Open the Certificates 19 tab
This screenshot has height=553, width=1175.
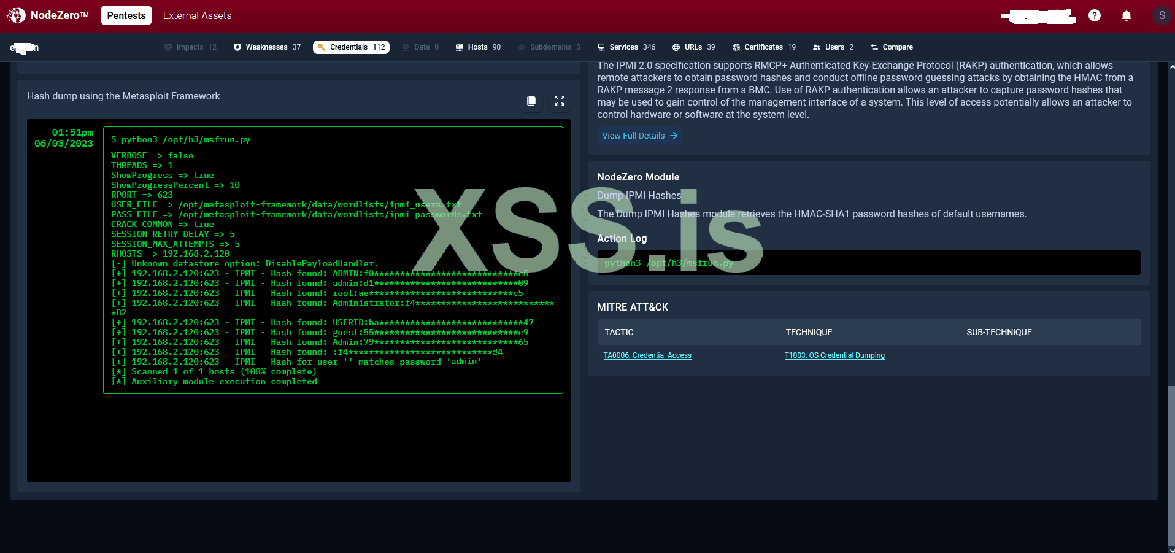764,47
